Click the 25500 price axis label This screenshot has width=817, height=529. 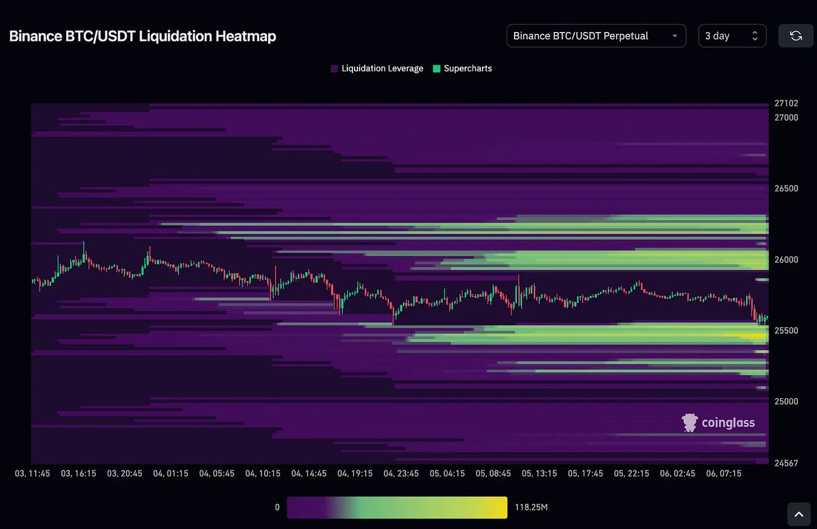coord(786,331)
